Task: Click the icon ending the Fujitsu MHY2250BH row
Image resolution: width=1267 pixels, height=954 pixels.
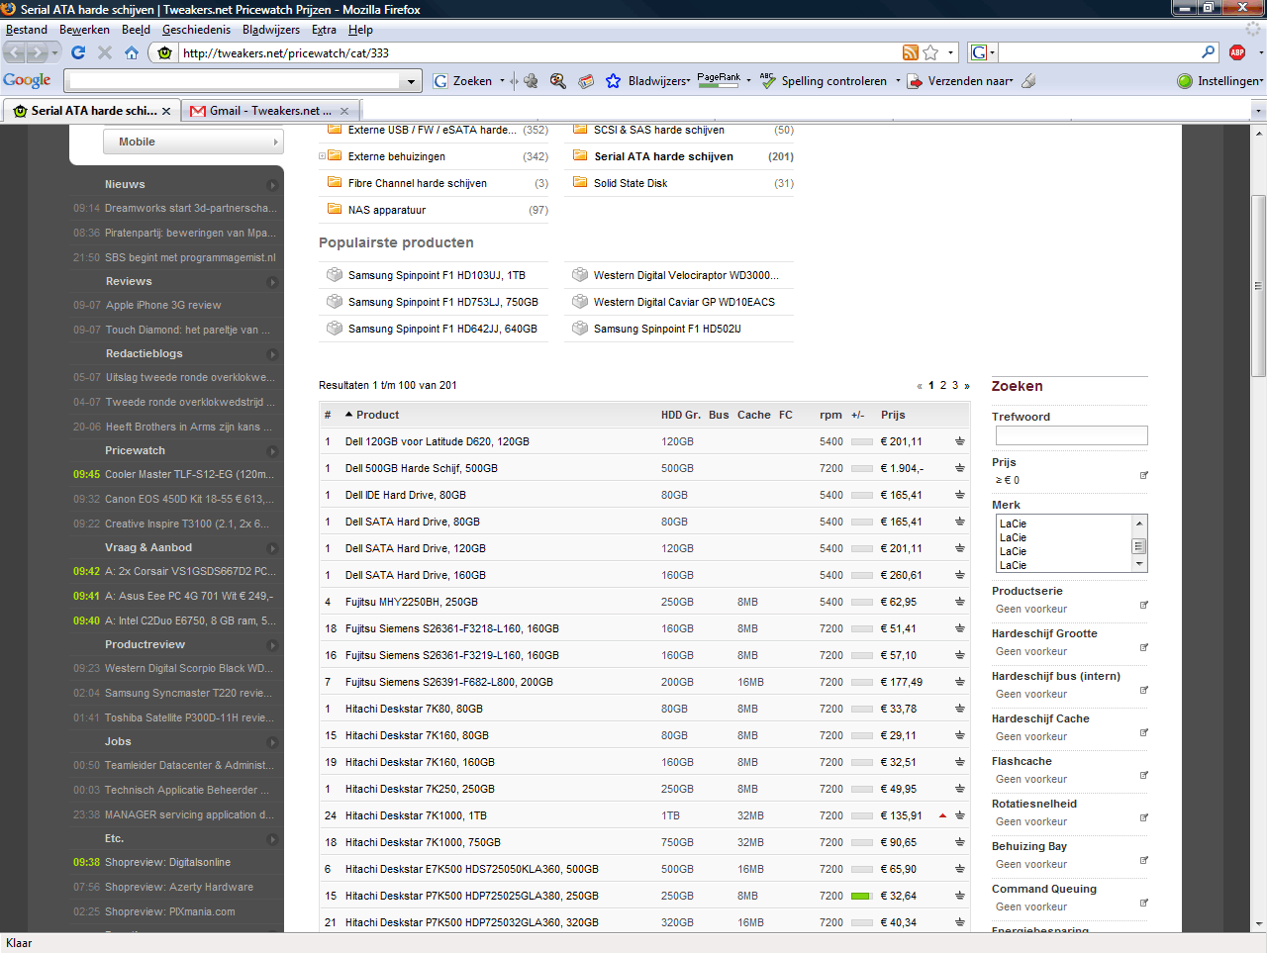Action: point(960,602)
